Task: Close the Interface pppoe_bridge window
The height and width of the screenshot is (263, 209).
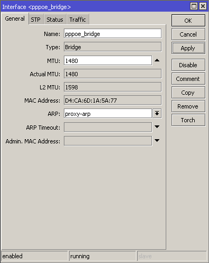Action: point(203,6)
